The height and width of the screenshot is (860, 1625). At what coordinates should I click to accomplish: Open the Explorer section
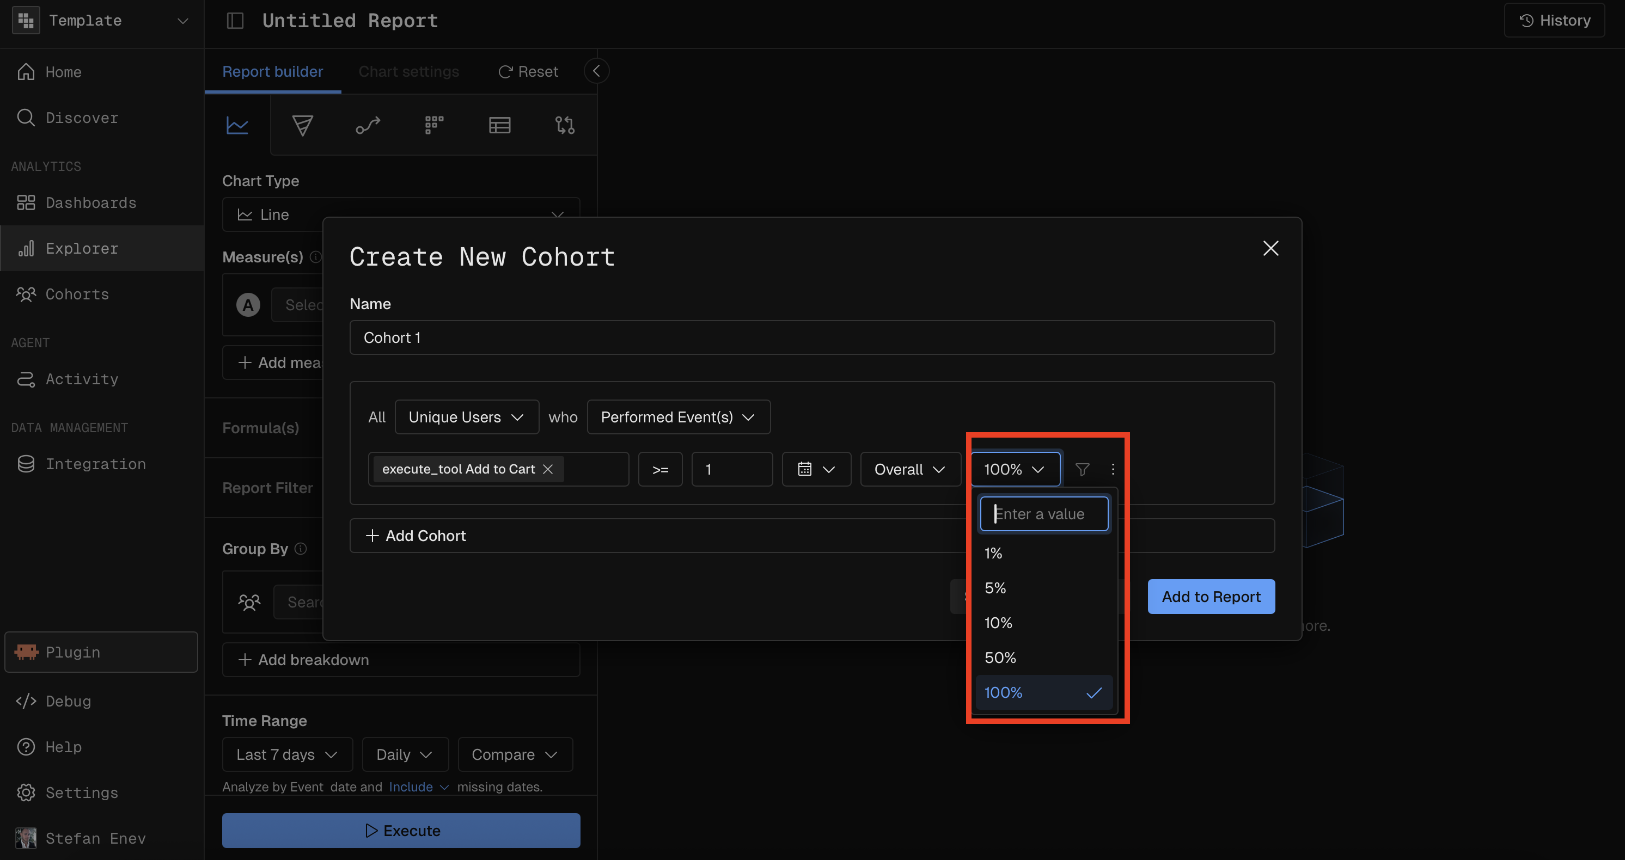101,248
